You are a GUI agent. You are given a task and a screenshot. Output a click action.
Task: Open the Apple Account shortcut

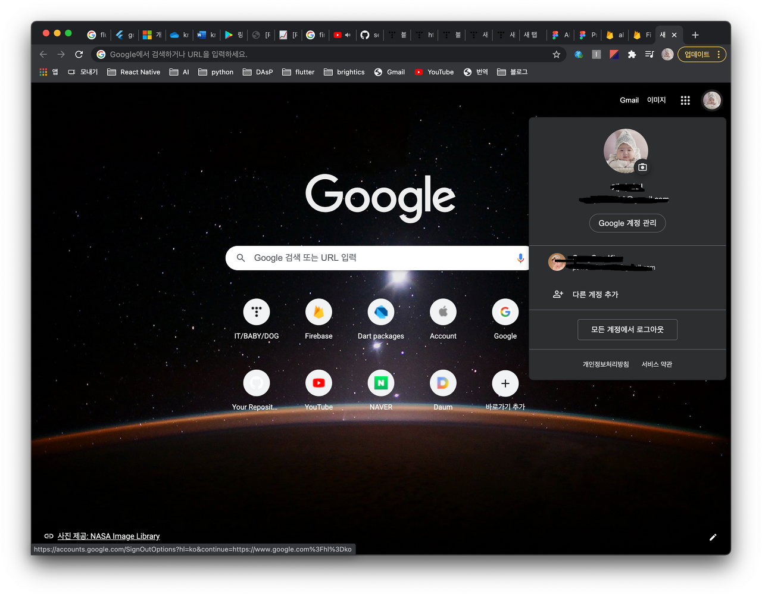tap(443, 320)
